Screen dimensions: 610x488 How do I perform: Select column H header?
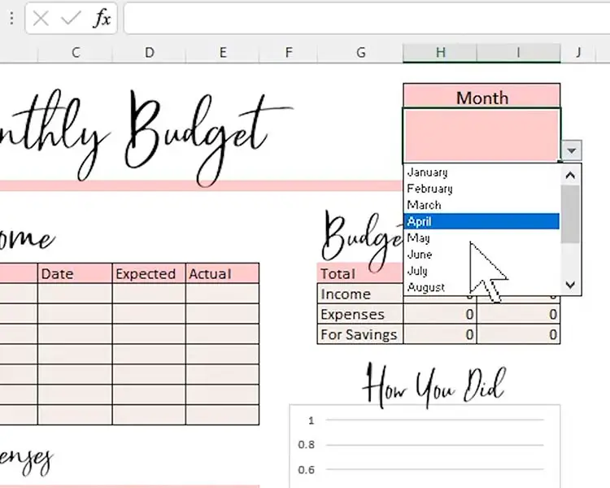440,53
